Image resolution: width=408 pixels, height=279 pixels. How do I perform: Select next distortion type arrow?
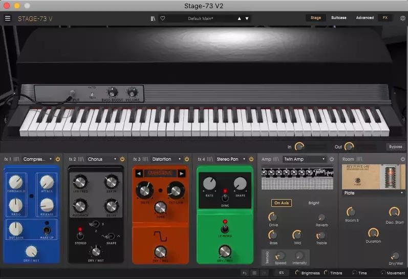181,174
